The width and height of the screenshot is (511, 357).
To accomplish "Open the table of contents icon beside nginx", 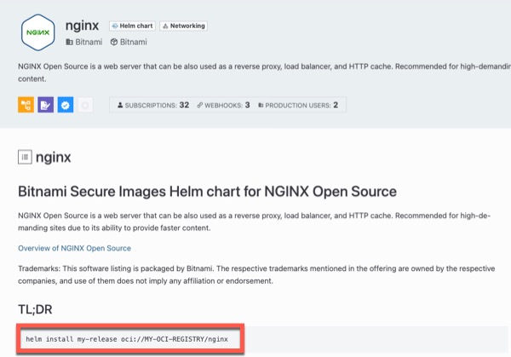I will point(25,157).
